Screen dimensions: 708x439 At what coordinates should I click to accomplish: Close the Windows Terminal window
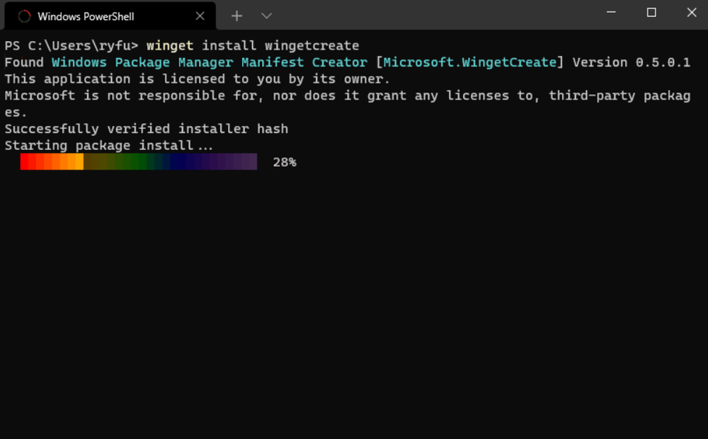point(691,12)
